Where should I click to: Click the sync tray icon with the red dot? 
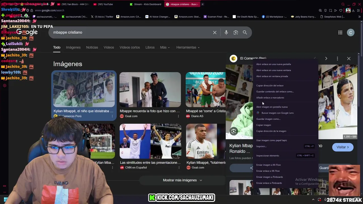click(x=319, y=200)
